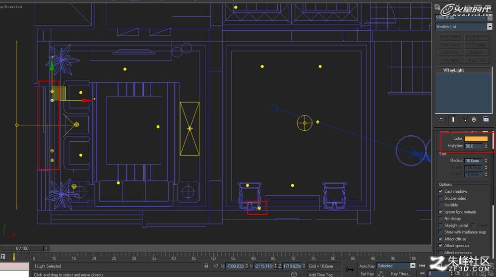496x277 pixels.
Task: Select the yellow rectangular plane light with X
Action: (x=189, y=128)
